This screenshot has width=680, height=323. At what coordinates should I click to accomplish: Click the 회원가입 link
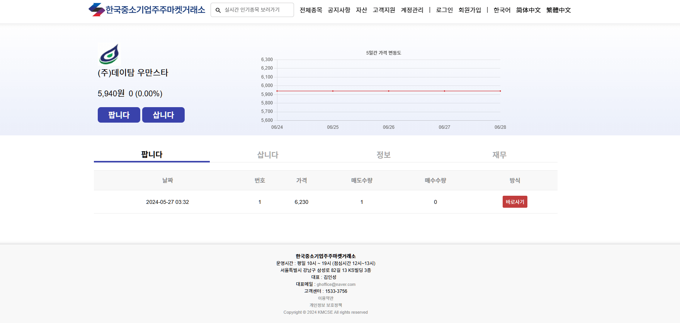coord(469,10)
